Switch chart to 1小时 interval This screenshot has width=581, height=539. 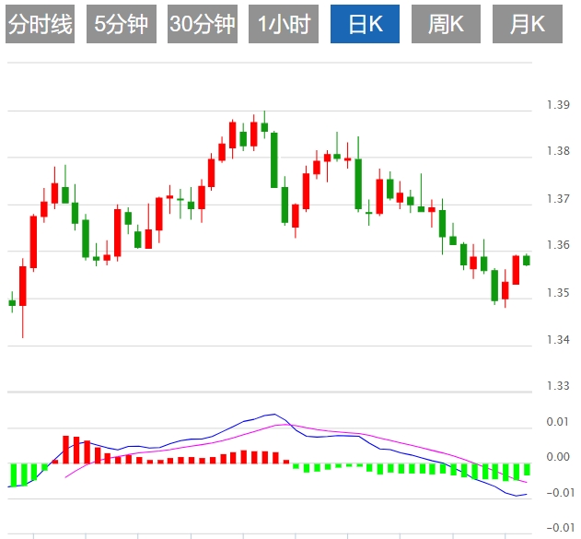(284, 24)
